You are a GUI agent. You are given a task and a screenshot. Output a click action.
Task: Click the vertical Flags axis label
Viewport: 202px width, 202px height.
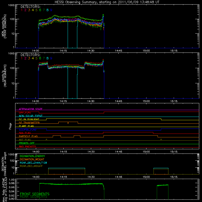(10, 126)
